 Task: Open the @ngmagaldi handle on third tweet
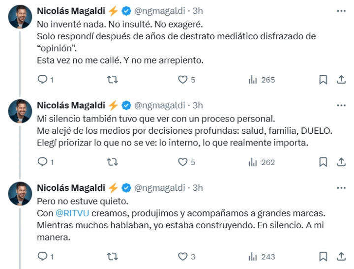point(159,188)
